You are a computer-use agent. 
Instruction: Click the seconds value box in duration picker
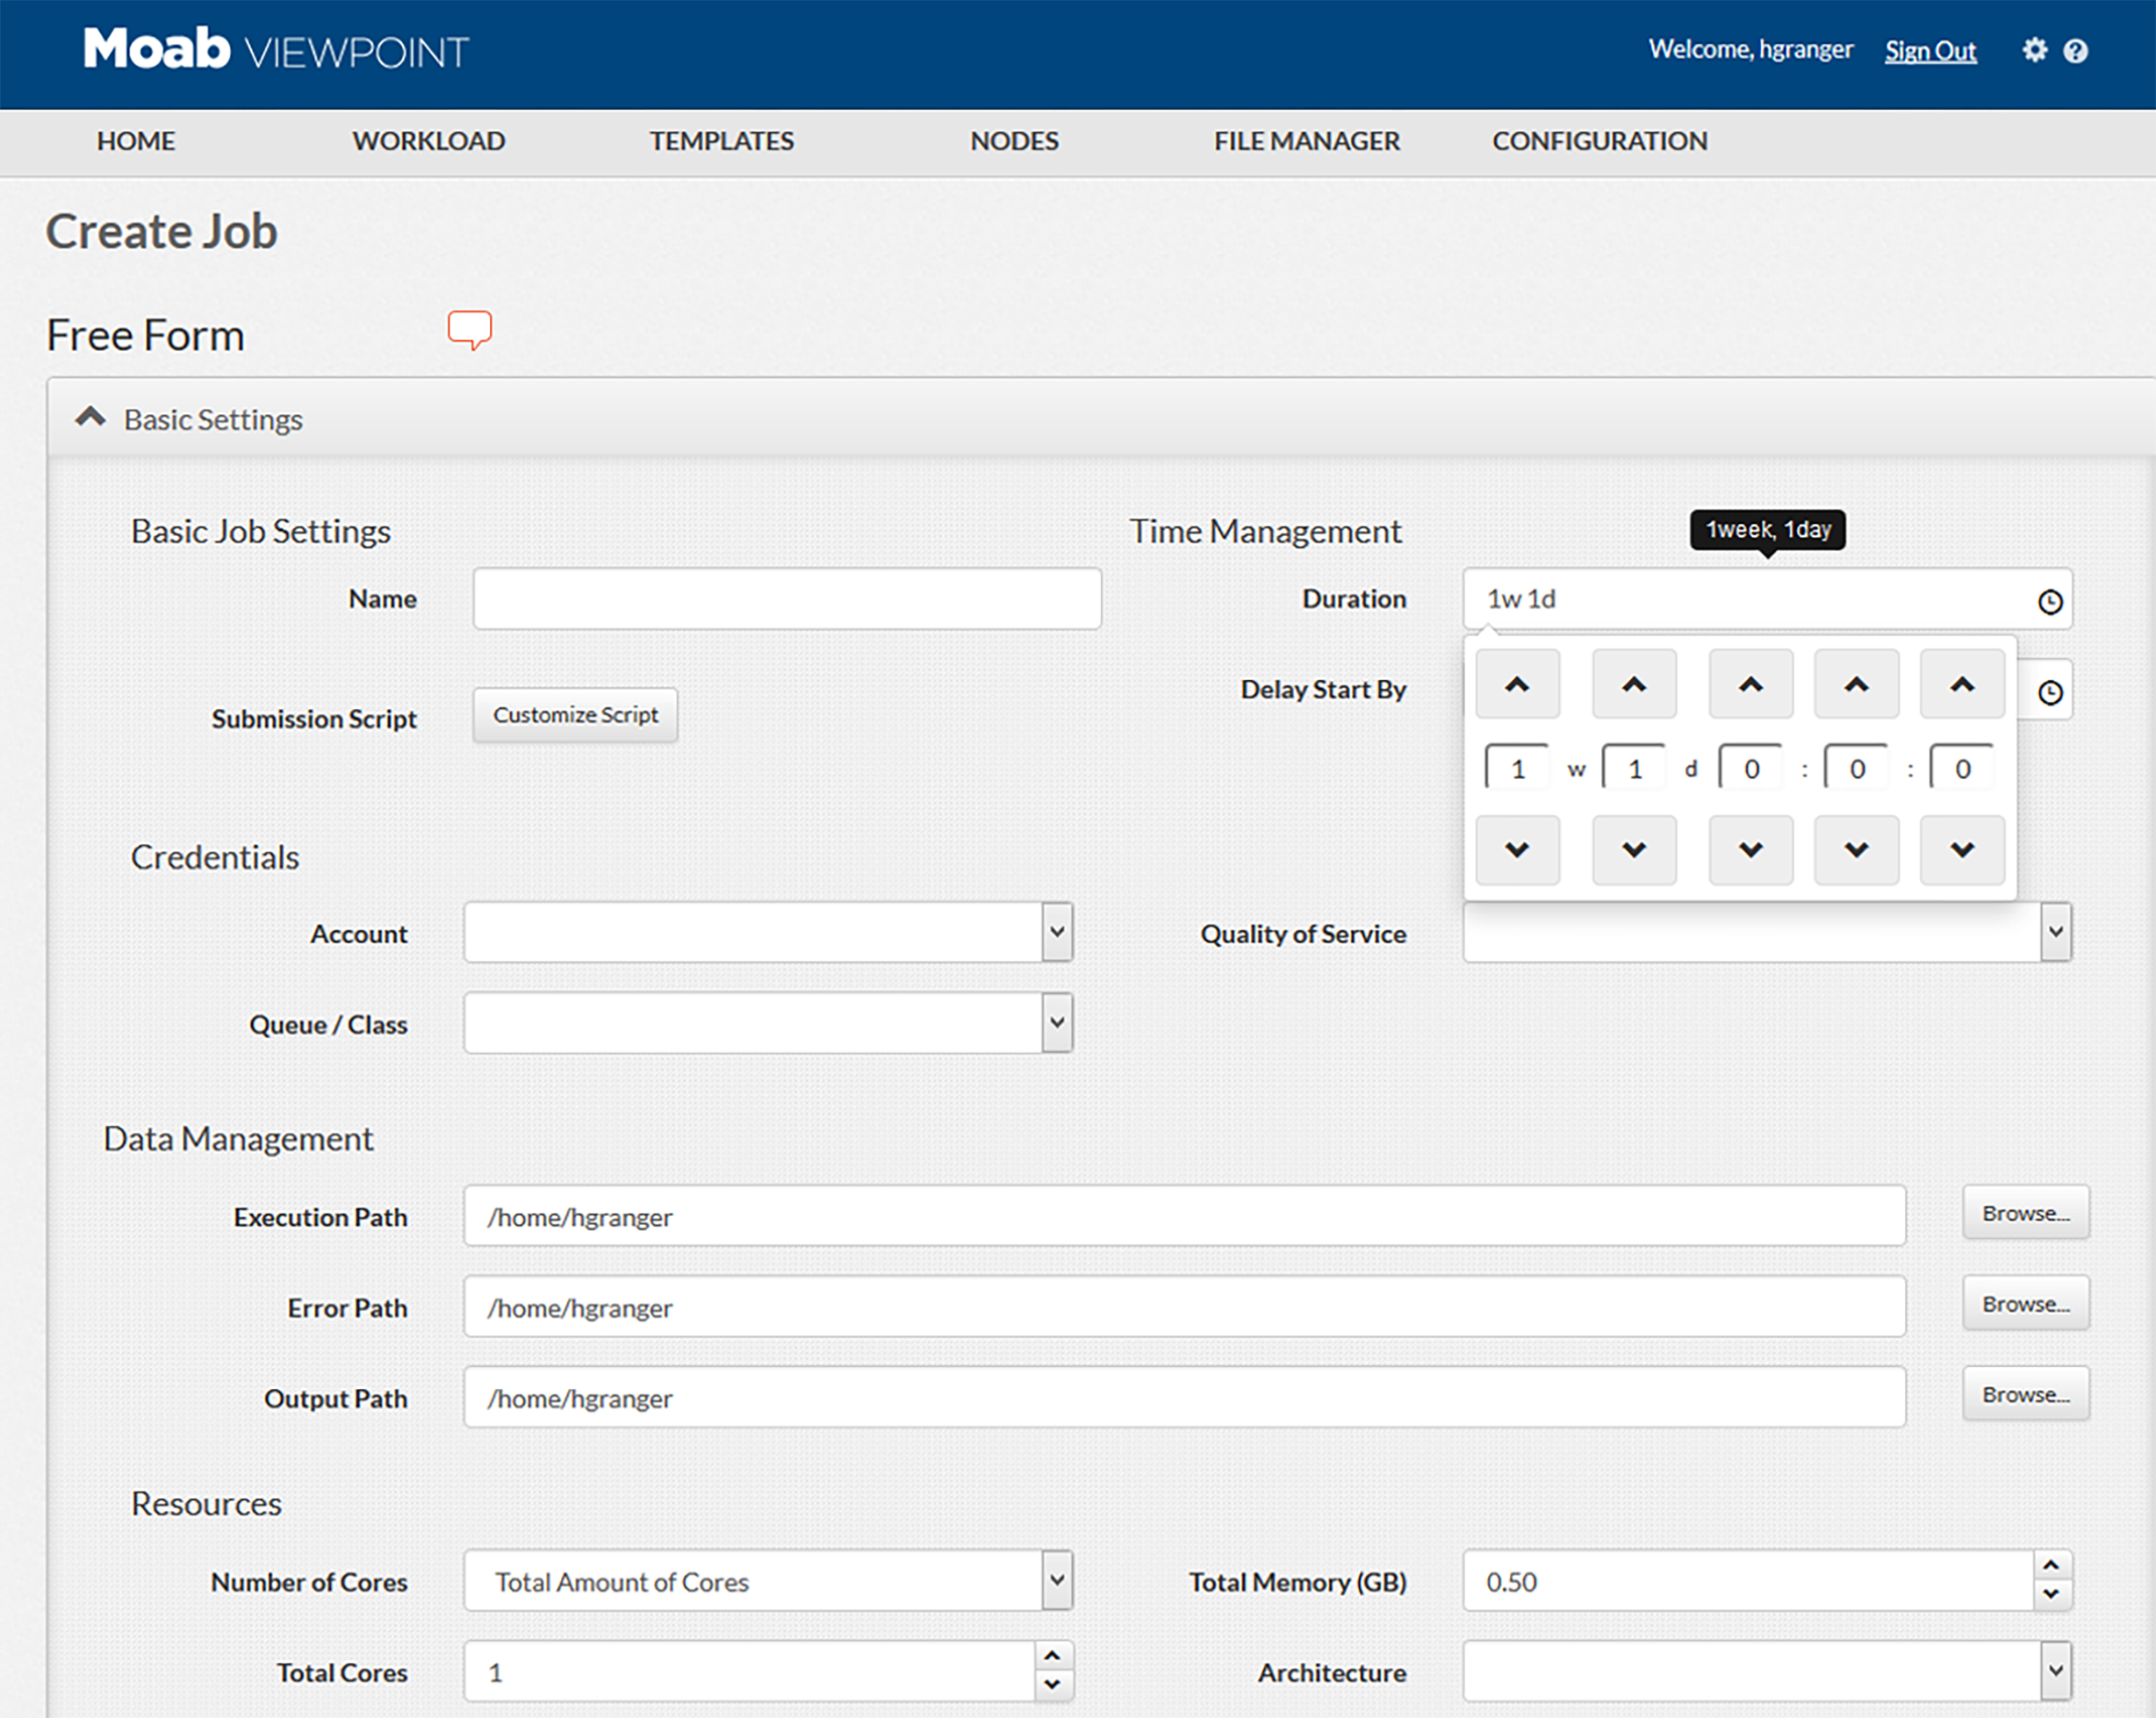tap(1963, 768)
